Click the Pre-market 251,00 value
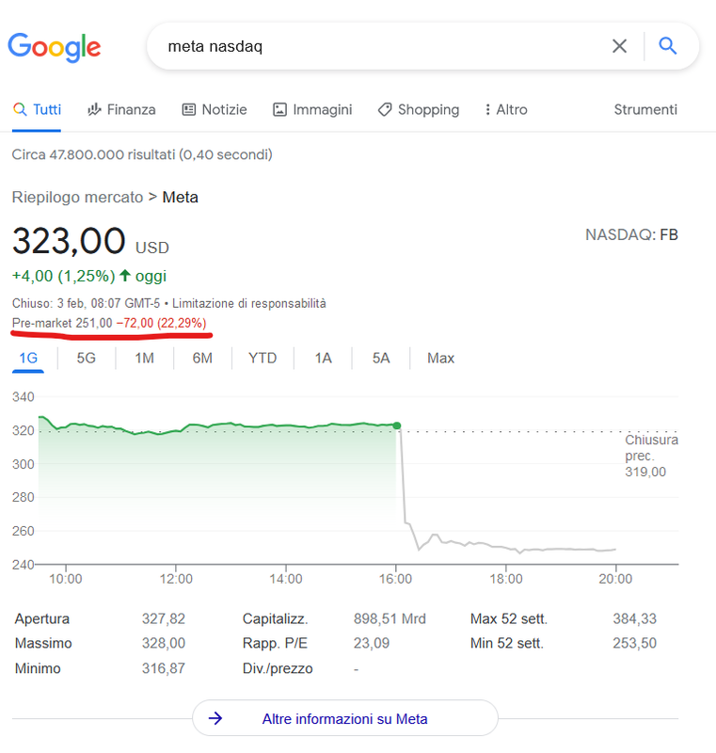This screenshot has width=716, height=753. tap(62, 323)
